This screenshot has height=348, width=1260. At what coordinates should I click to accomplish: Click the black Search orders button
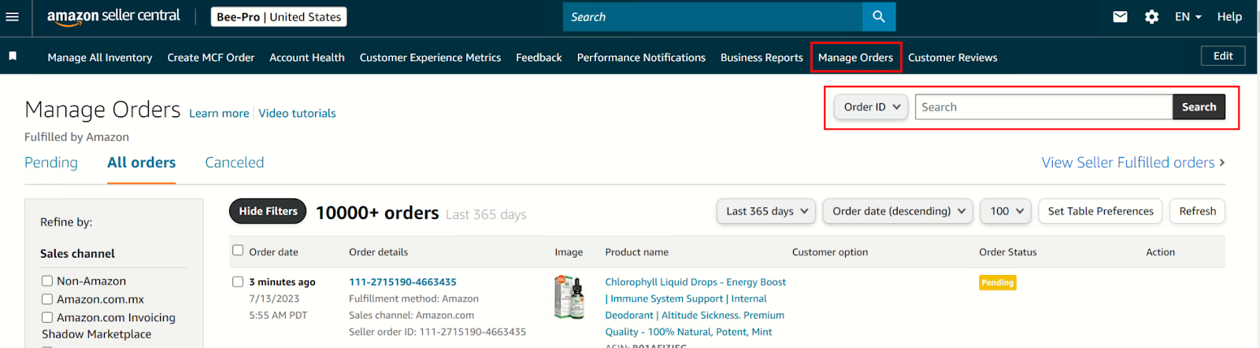pyautogui.click(x=1199, y=107)
